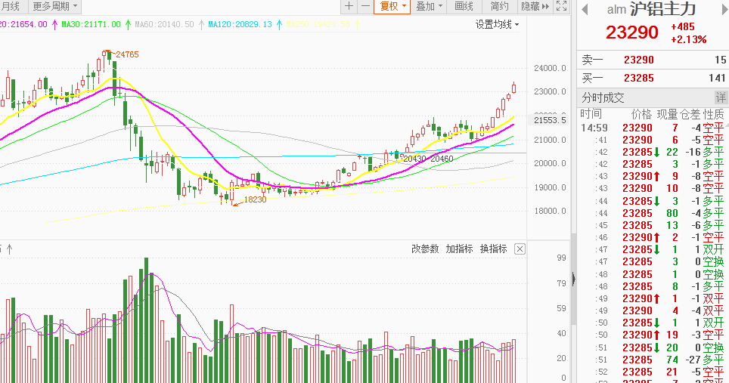The image size is (729, 383).
Task: Click the plus zoom-in chart icon
Action: click(349, 7)
